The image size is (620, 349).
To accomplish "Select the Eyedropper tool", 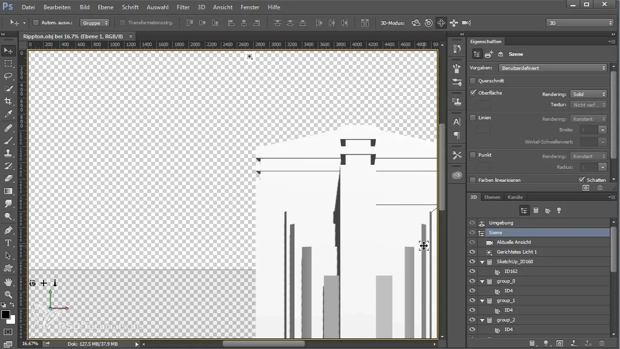I will [x=8, y=114].
